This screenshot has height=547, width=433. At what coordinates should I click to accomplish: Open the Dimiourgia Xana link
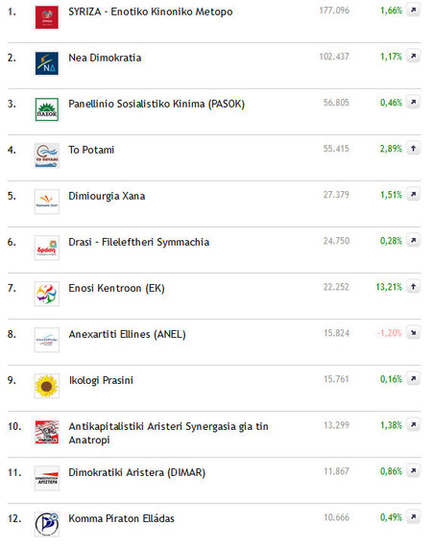point(107,196)
